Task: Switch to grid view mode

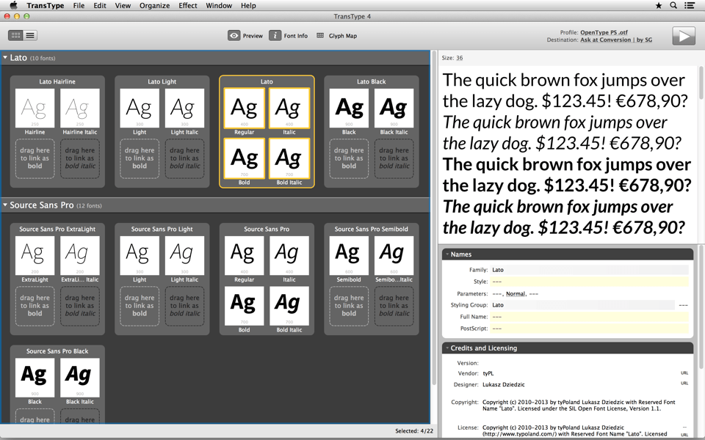Action: (x=15, y=35)
